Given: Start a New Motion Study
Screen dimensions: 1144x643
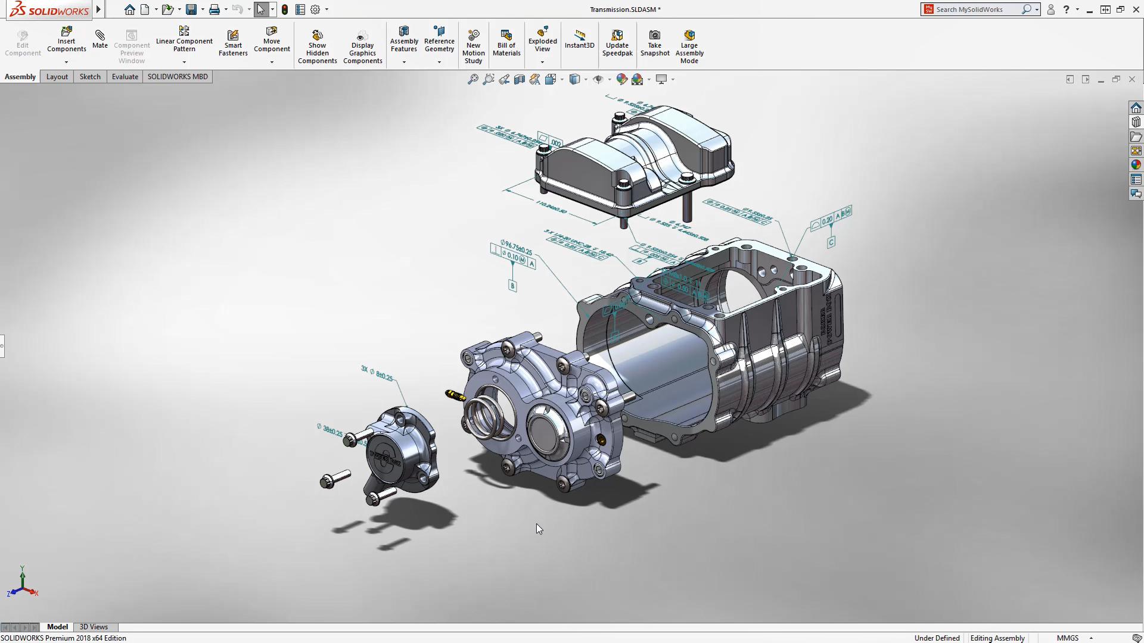Looking at the screenshot, I should (474, 36).
